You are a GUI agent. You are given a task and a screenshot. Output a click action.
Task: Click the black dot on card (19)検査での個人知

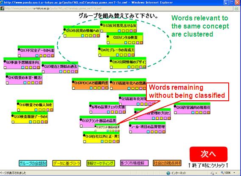(x=18, y=104)
